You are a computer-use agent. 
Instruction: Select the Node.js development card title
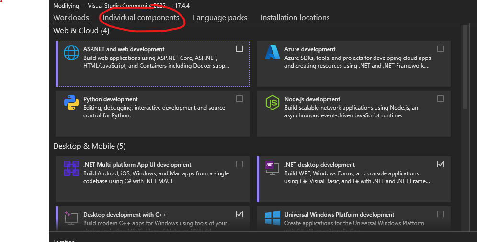pyautogui.click(x=312, y=99)
